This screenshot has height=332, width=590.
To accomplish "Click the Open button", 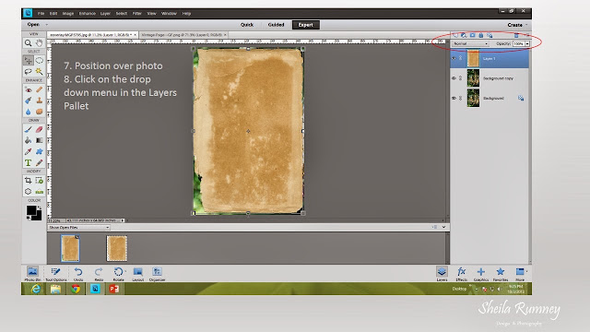I will pos(33,25).
